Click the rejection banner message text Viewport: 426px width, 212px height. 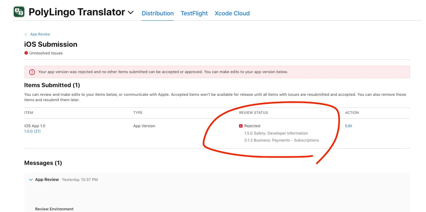[x=163, y=72]
